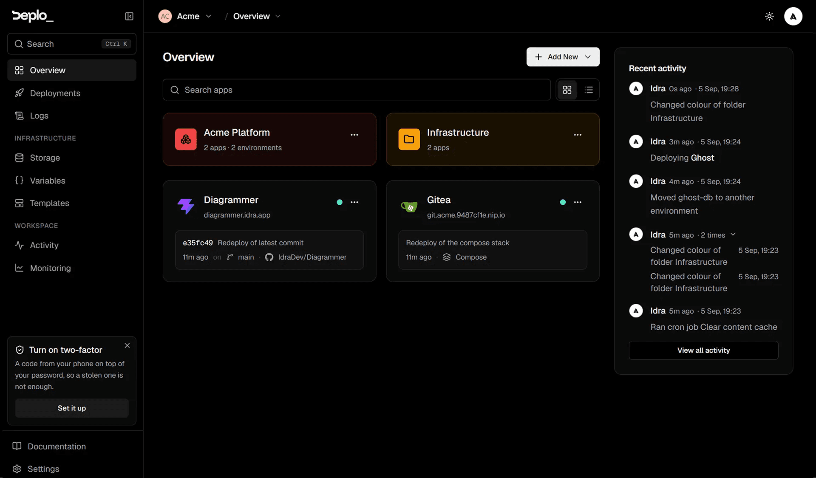Click Diagrammer app logo icon
Viewport: 816px width, 478px height.
[x=186, y=206]
